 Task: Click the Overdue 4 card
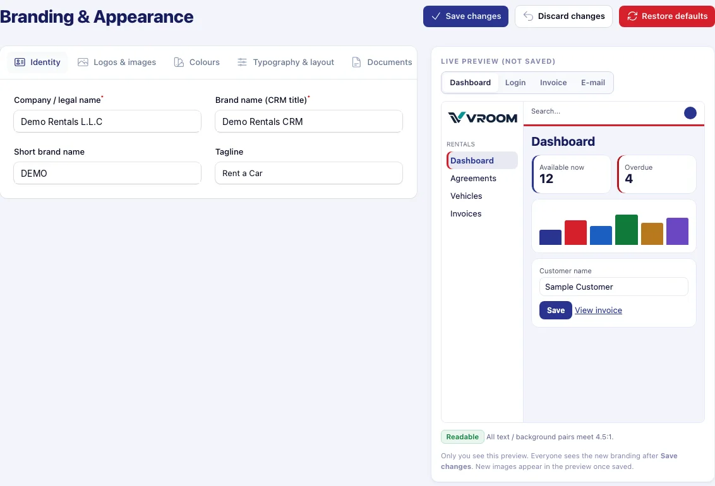coord(657,174)
